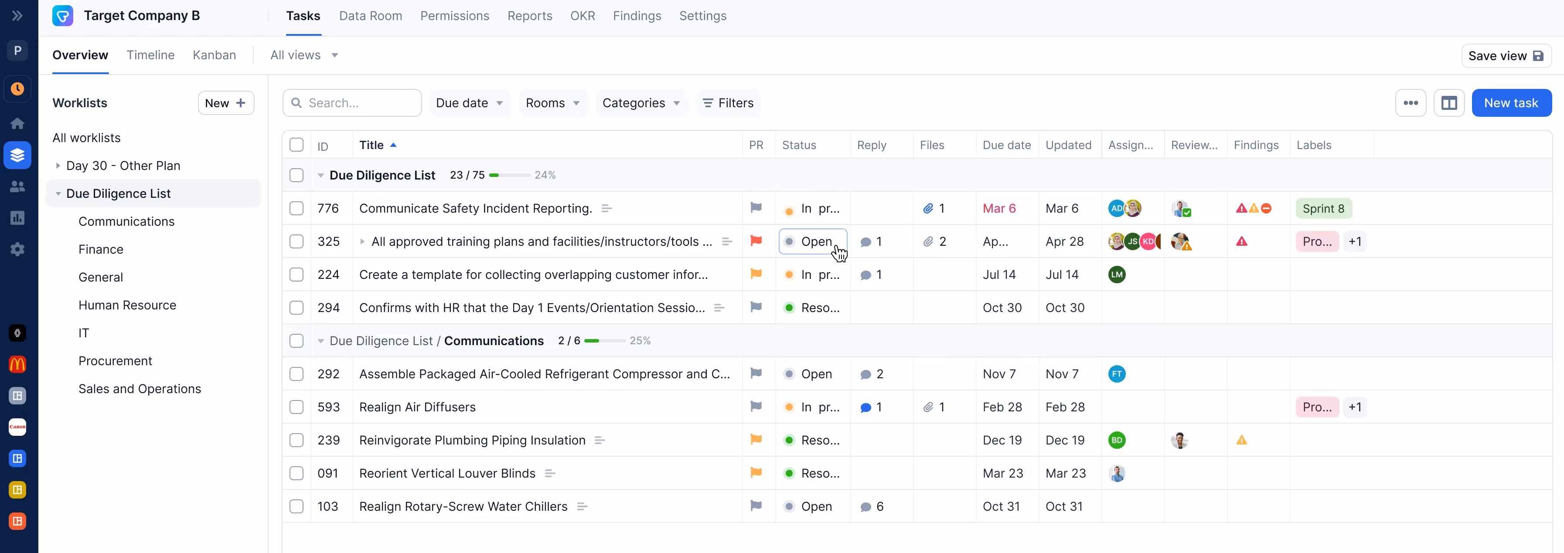Click the users icon in sidebar

pyautogui.click(x=17, y=187)
